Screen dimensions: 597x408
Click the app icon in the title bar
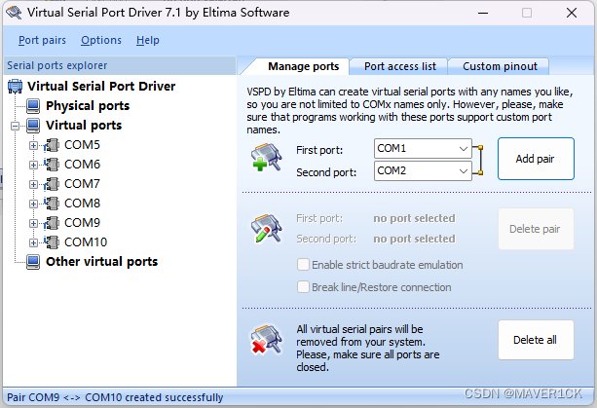14,13
